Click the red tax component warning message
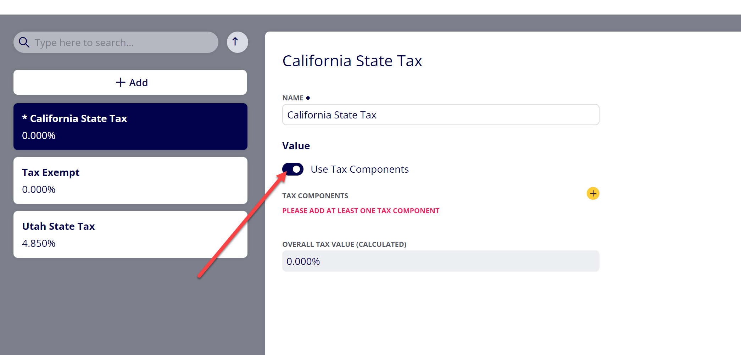The image size is (741, 355). click(361, 211)
